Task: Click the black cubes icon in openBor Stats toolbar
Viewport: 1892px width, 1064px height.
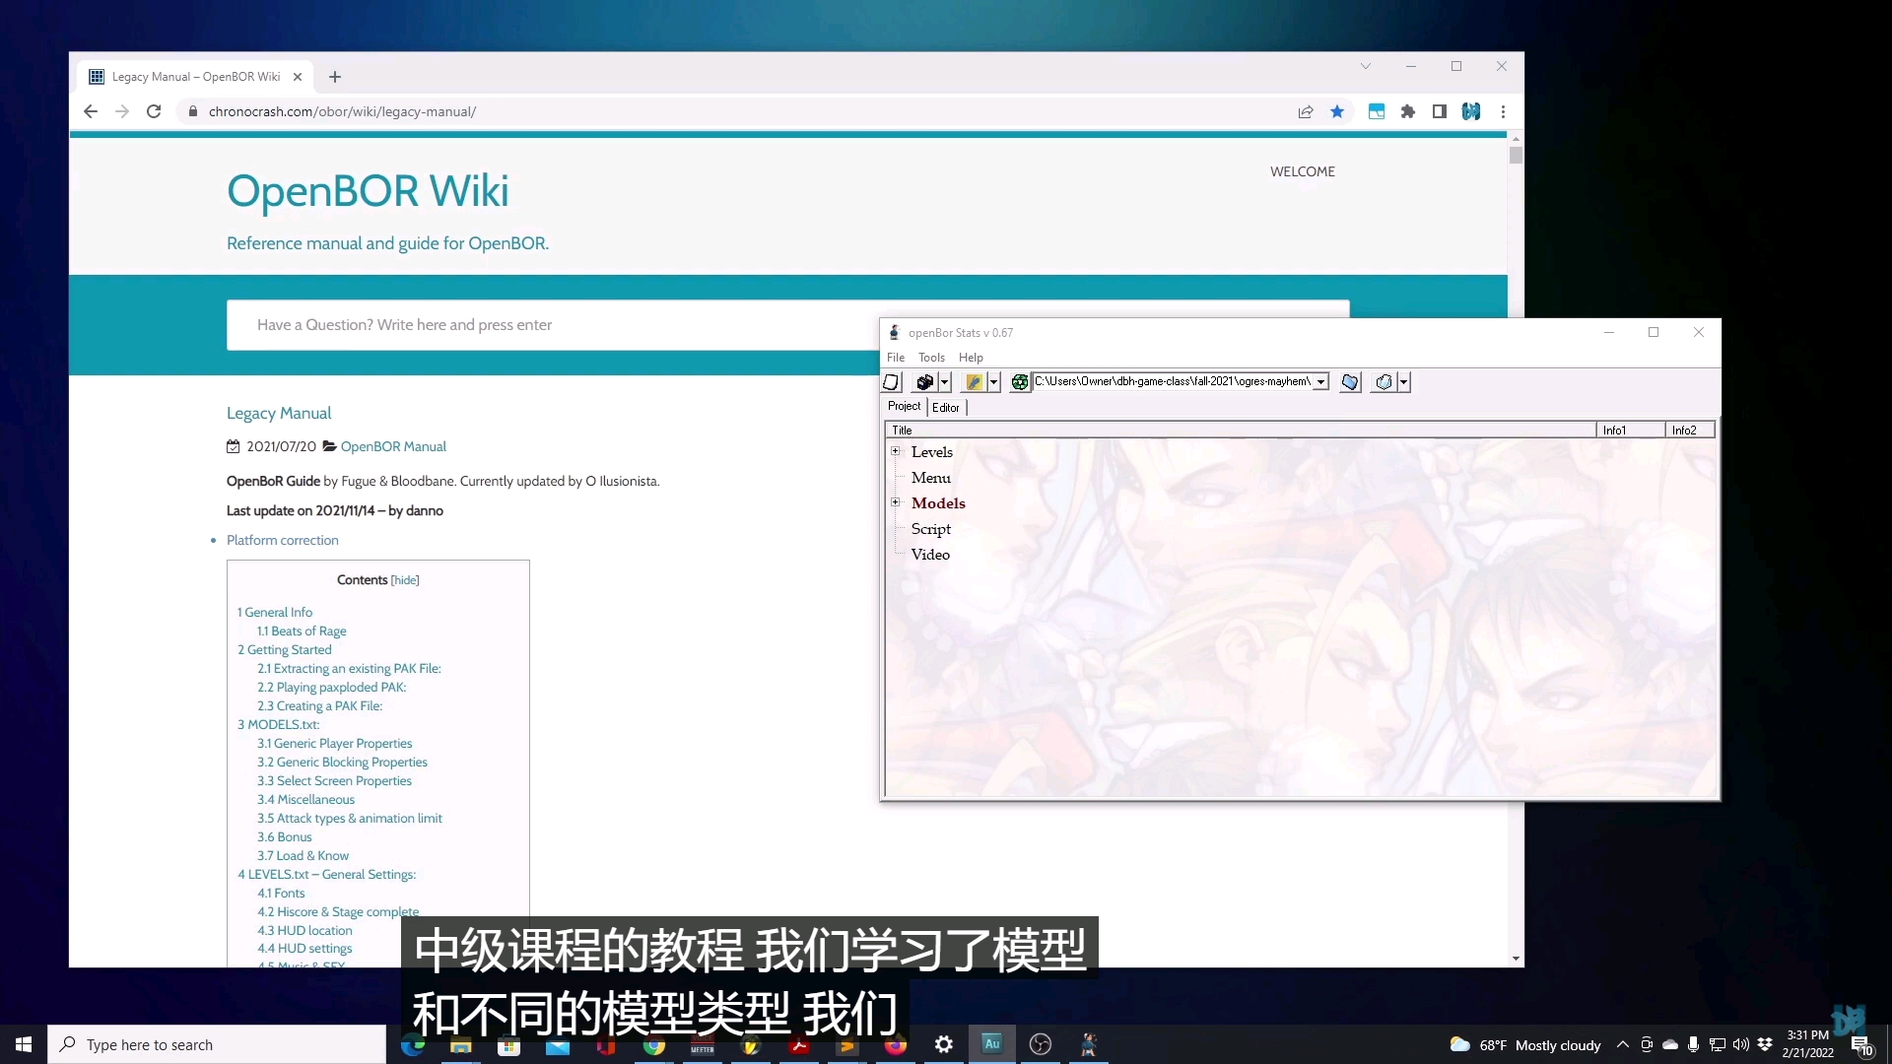Action: 924,382
